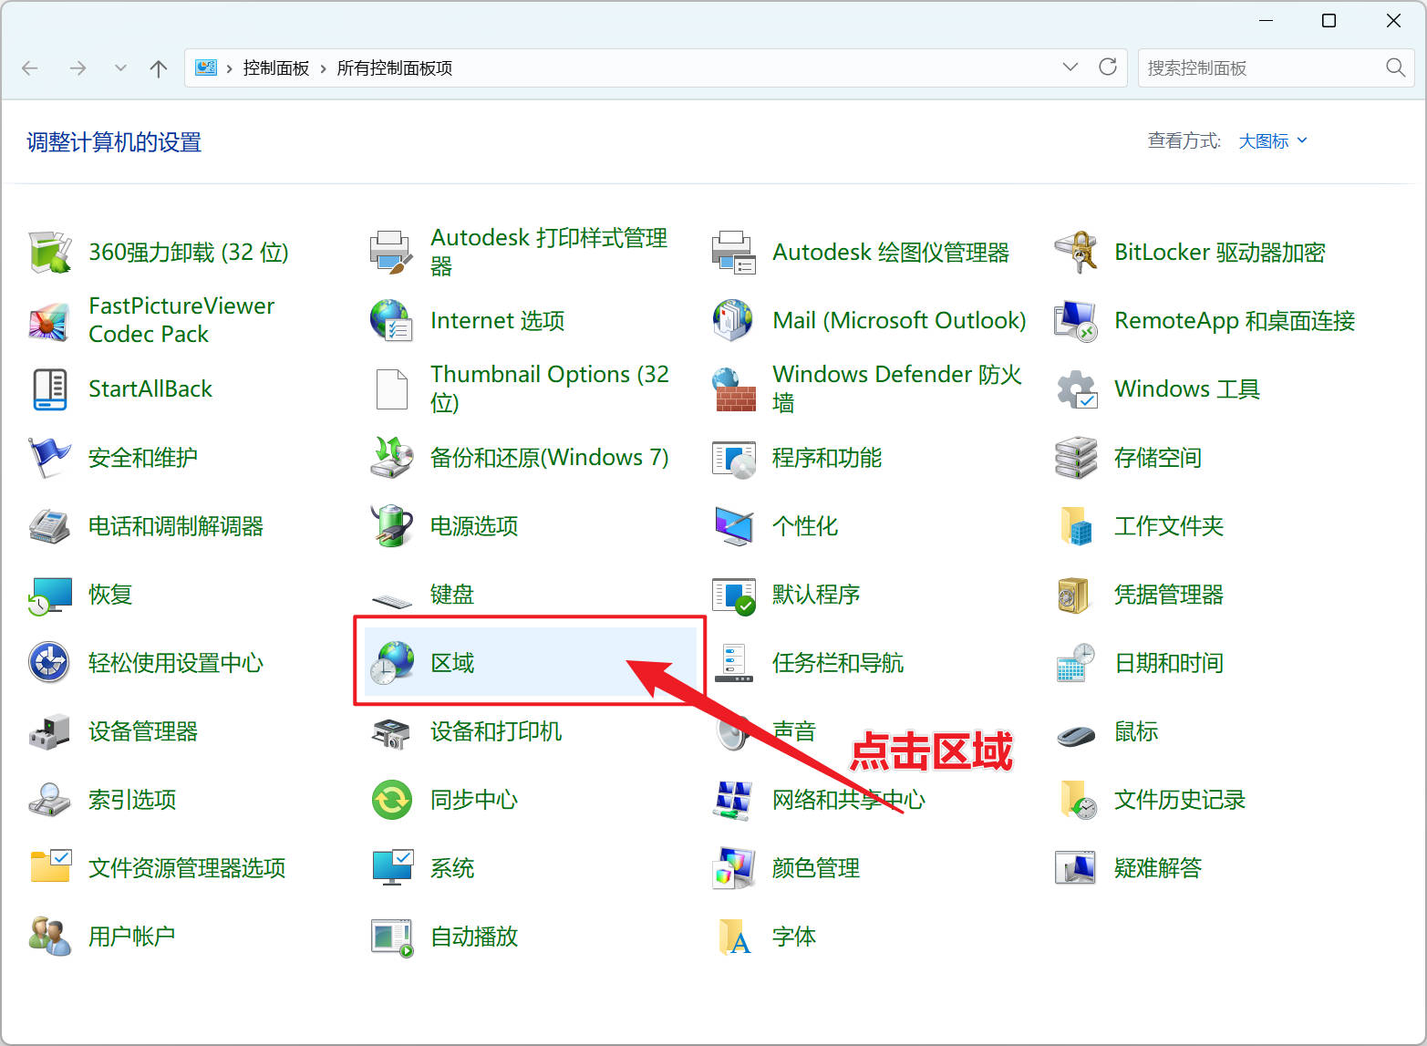Image resolution: width=1427 pixels, height=1046 pixels.
Task: Open 备份和还原(Windows 7) icon
Action: point(392,458)
